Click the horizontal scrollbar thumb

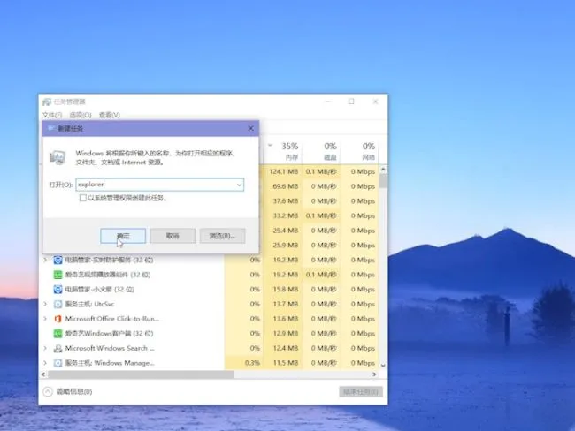141,374
